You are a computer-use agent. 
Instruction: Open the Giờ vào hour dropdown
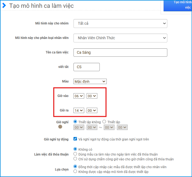tap(79, 96)
